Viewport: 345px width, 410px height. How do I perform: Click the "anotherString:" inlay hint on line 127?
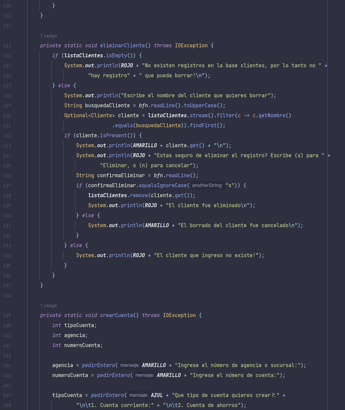[x=207, y=186]
